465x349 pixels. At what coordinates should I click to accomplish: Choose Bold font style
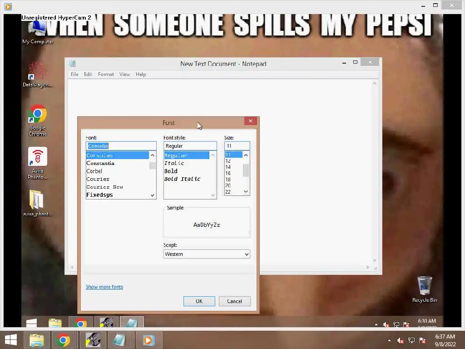[x=187, y=171]
